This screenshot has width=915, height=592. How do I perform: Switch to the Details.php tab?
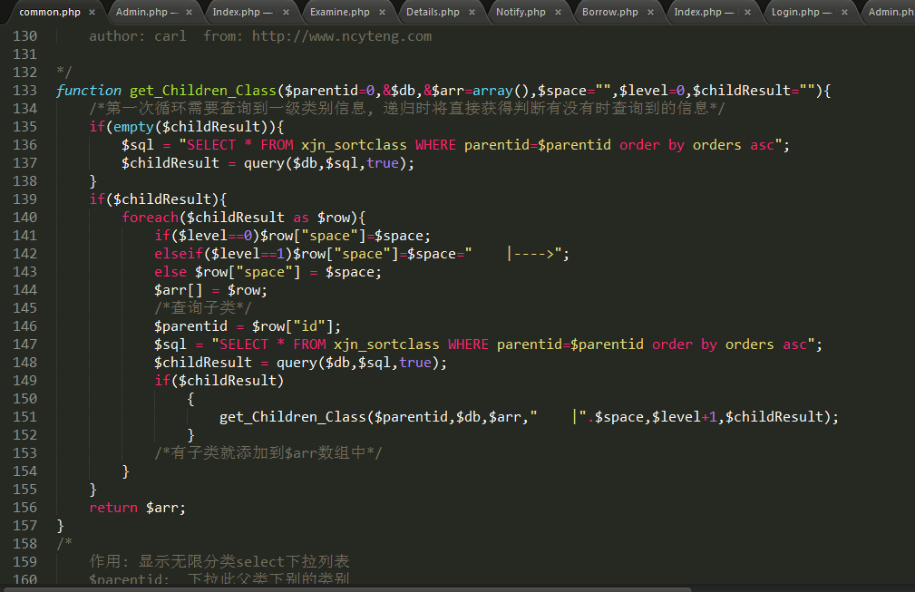click(433, 13)
